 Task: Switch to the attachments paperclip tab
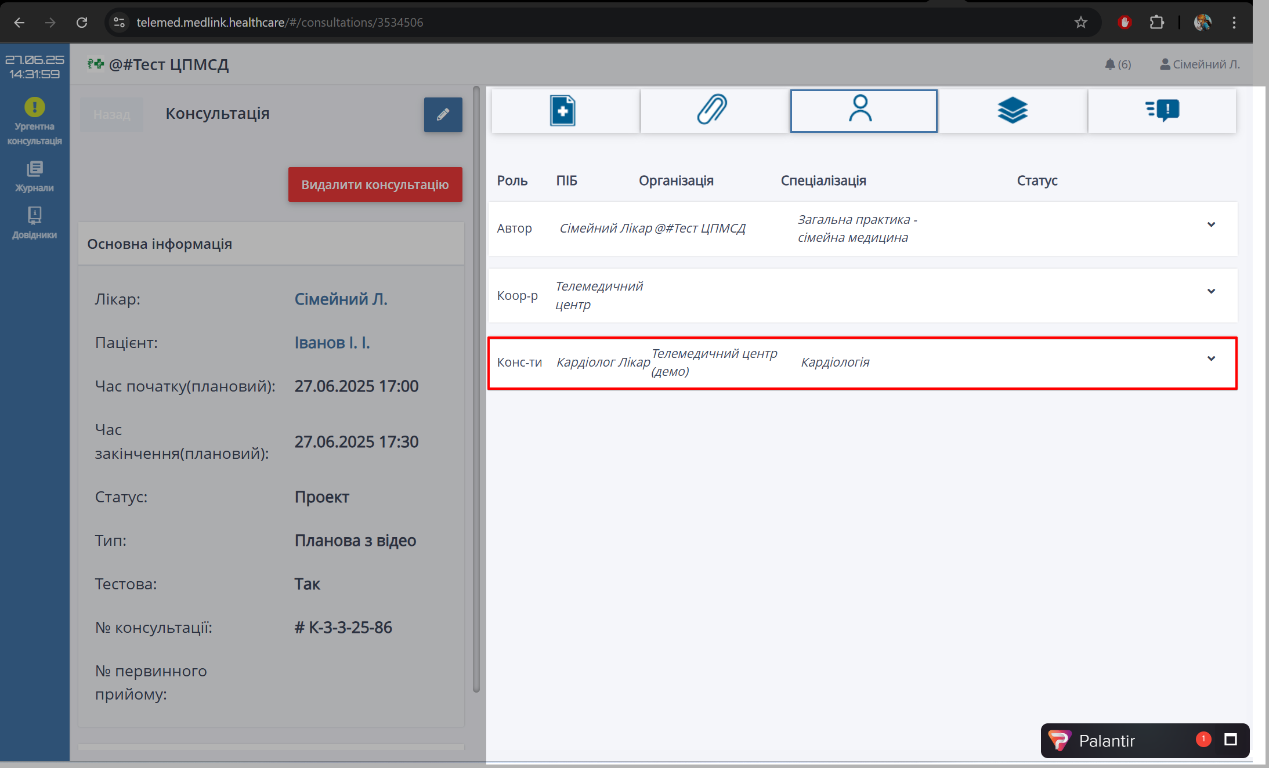click(713, 111)
